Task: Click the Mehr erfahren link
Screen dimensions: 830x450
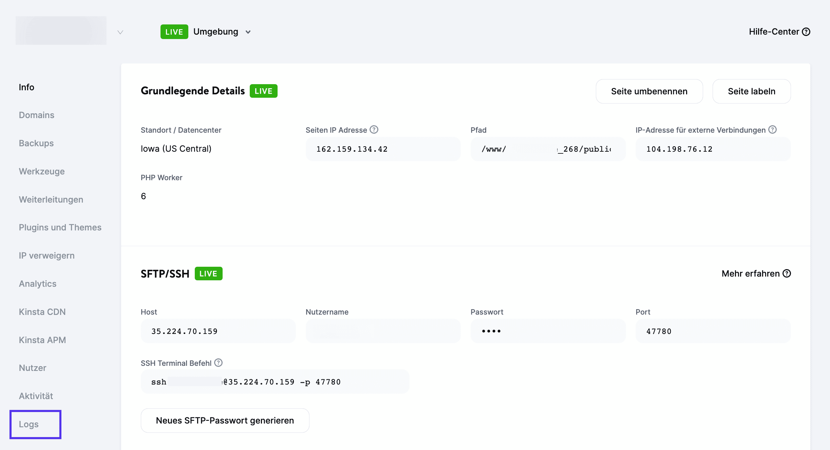Action: pos(750,274)
